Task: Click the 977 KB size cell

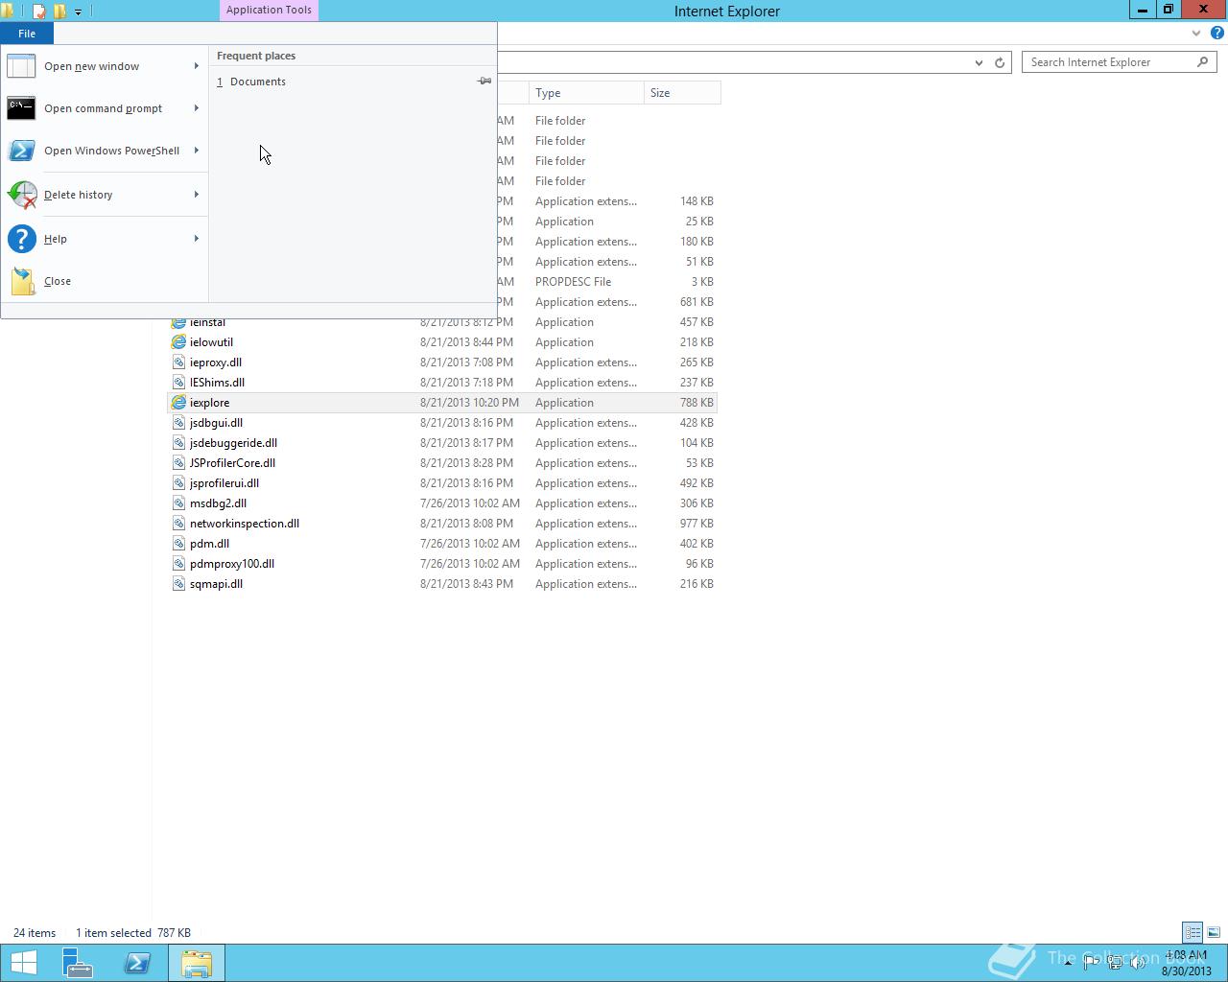Action: [697, 524]
